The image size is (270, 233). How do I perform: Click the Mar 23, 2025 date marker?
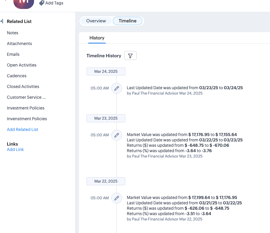106,118
